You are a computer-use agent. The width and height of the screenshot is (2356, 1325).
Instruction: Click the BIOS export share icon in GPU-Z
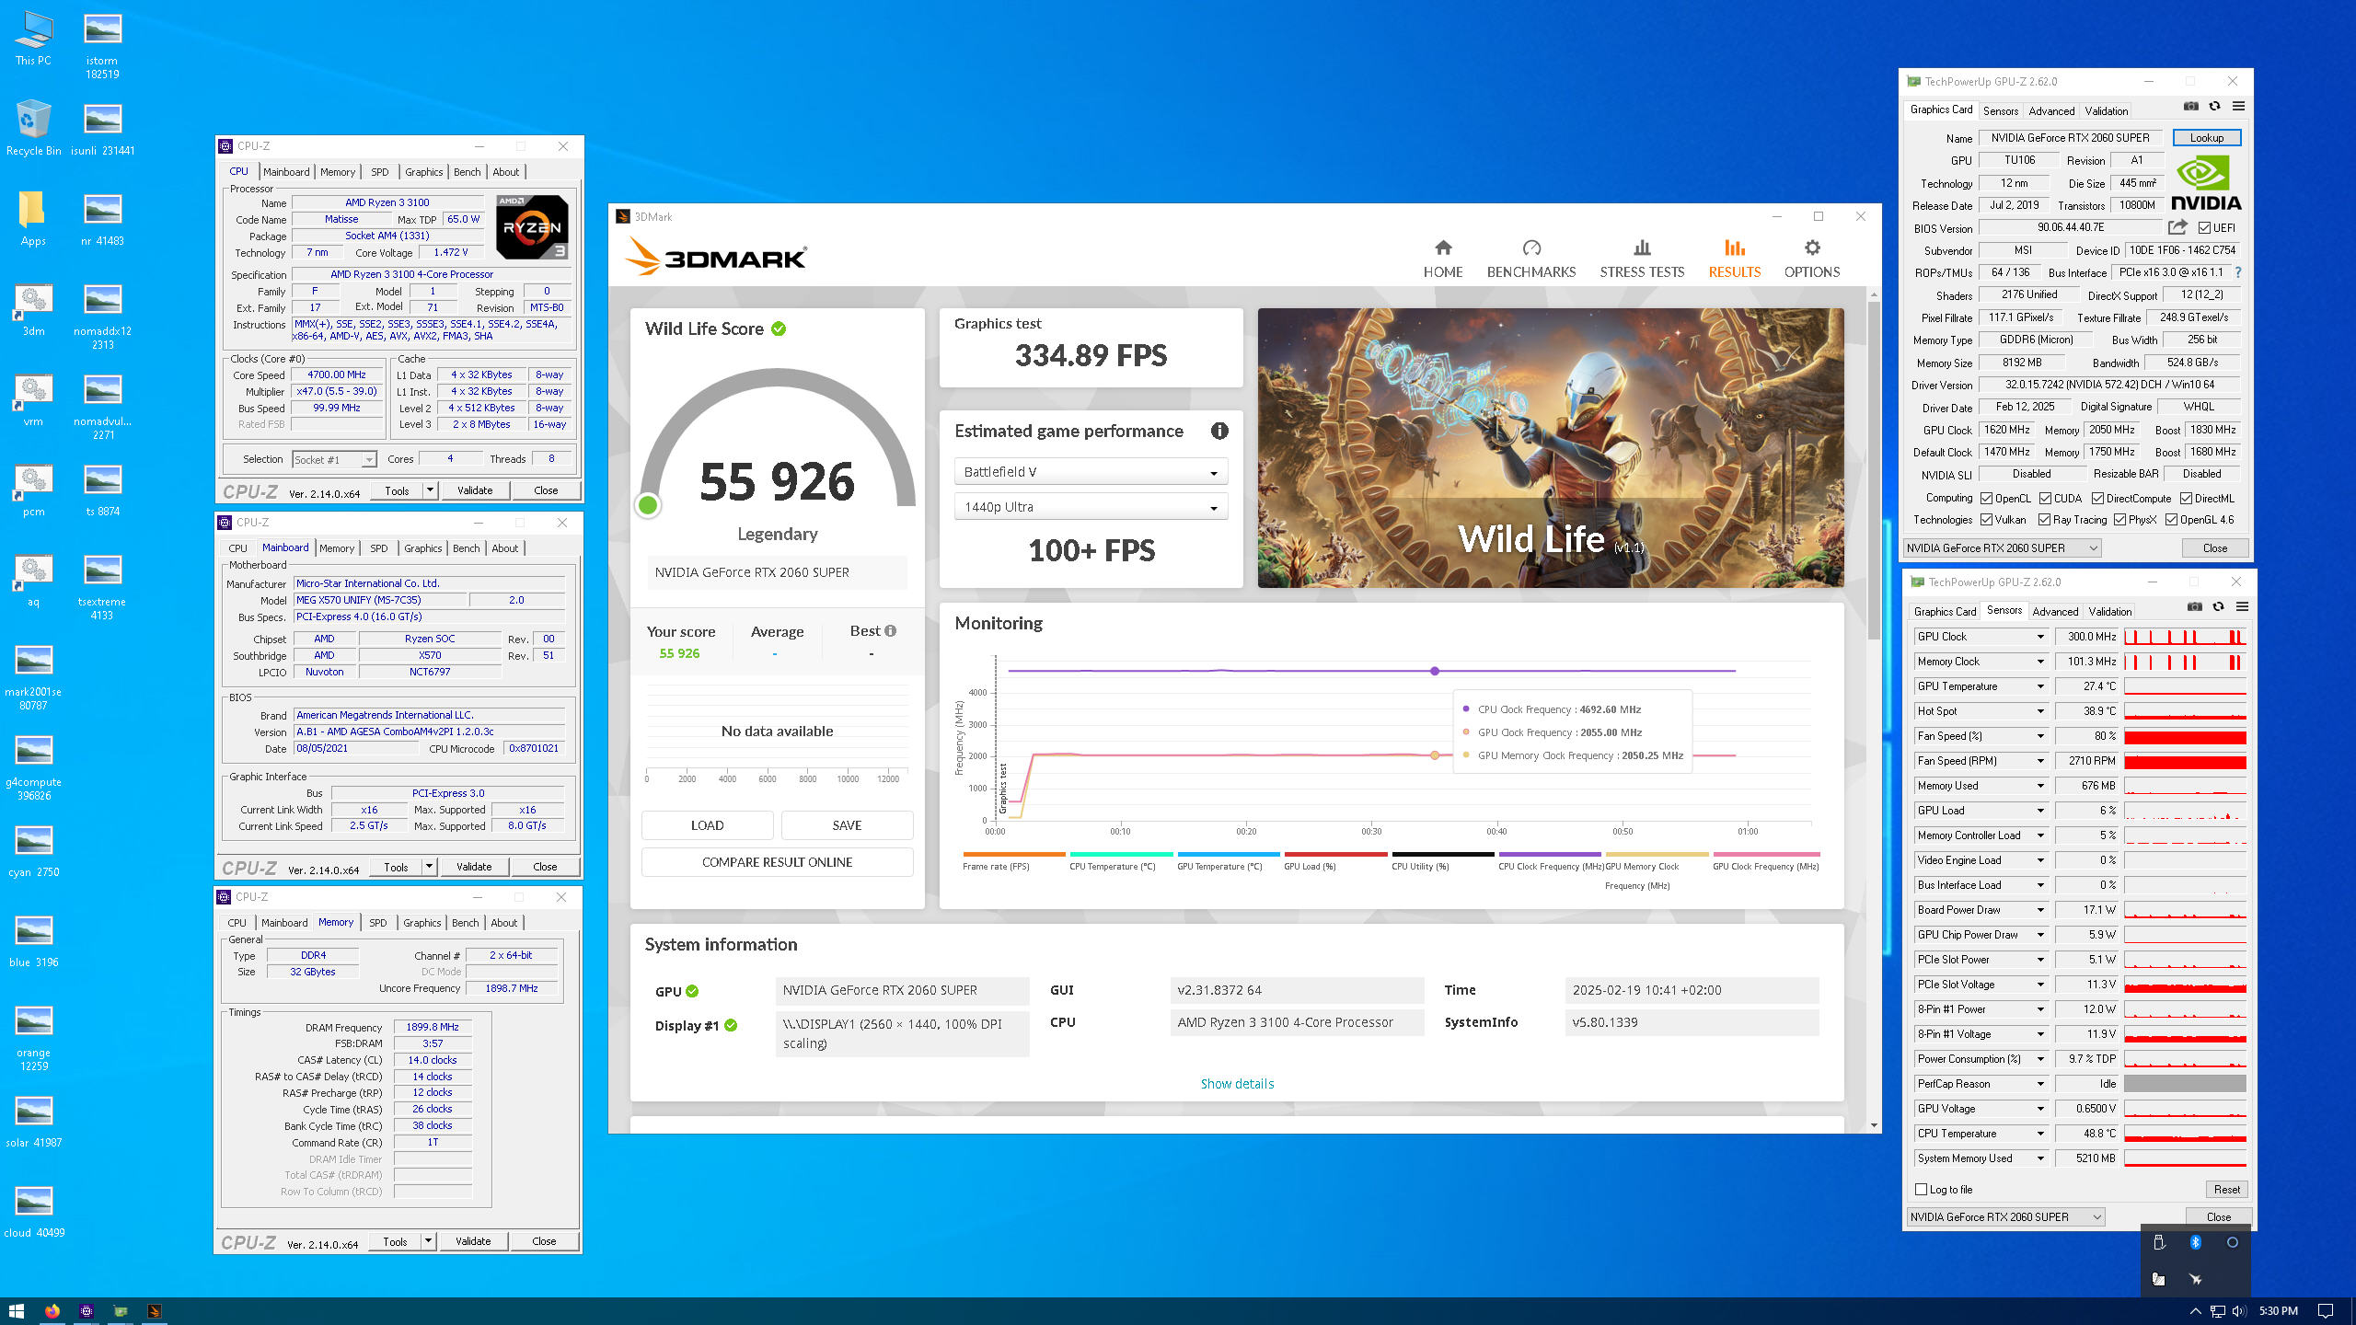point(2177,227)
